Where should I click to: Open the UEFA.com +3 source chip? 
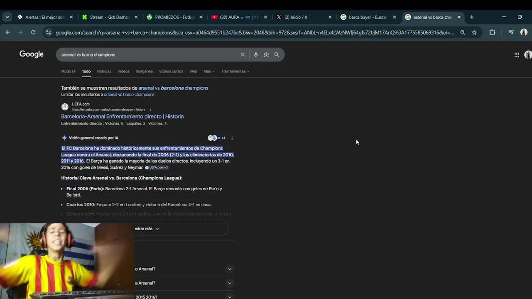tap(157, 167)
